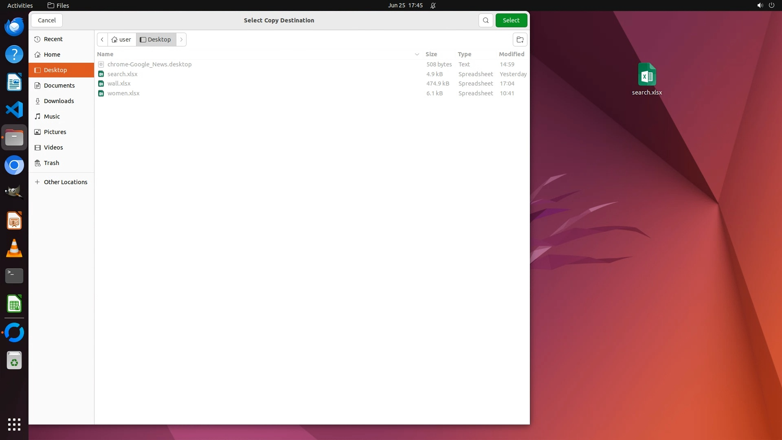Click the user home path segment
The width and height of the screenshot is (782, 440).
pyautogui.click(x=121, y=40)
